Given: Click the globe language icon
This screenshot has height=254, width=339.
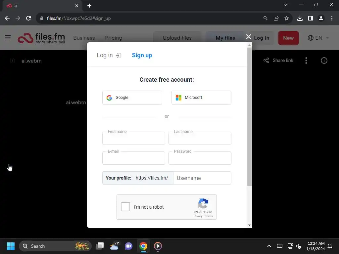Looking at the screenshot, I should coord(311,38).
